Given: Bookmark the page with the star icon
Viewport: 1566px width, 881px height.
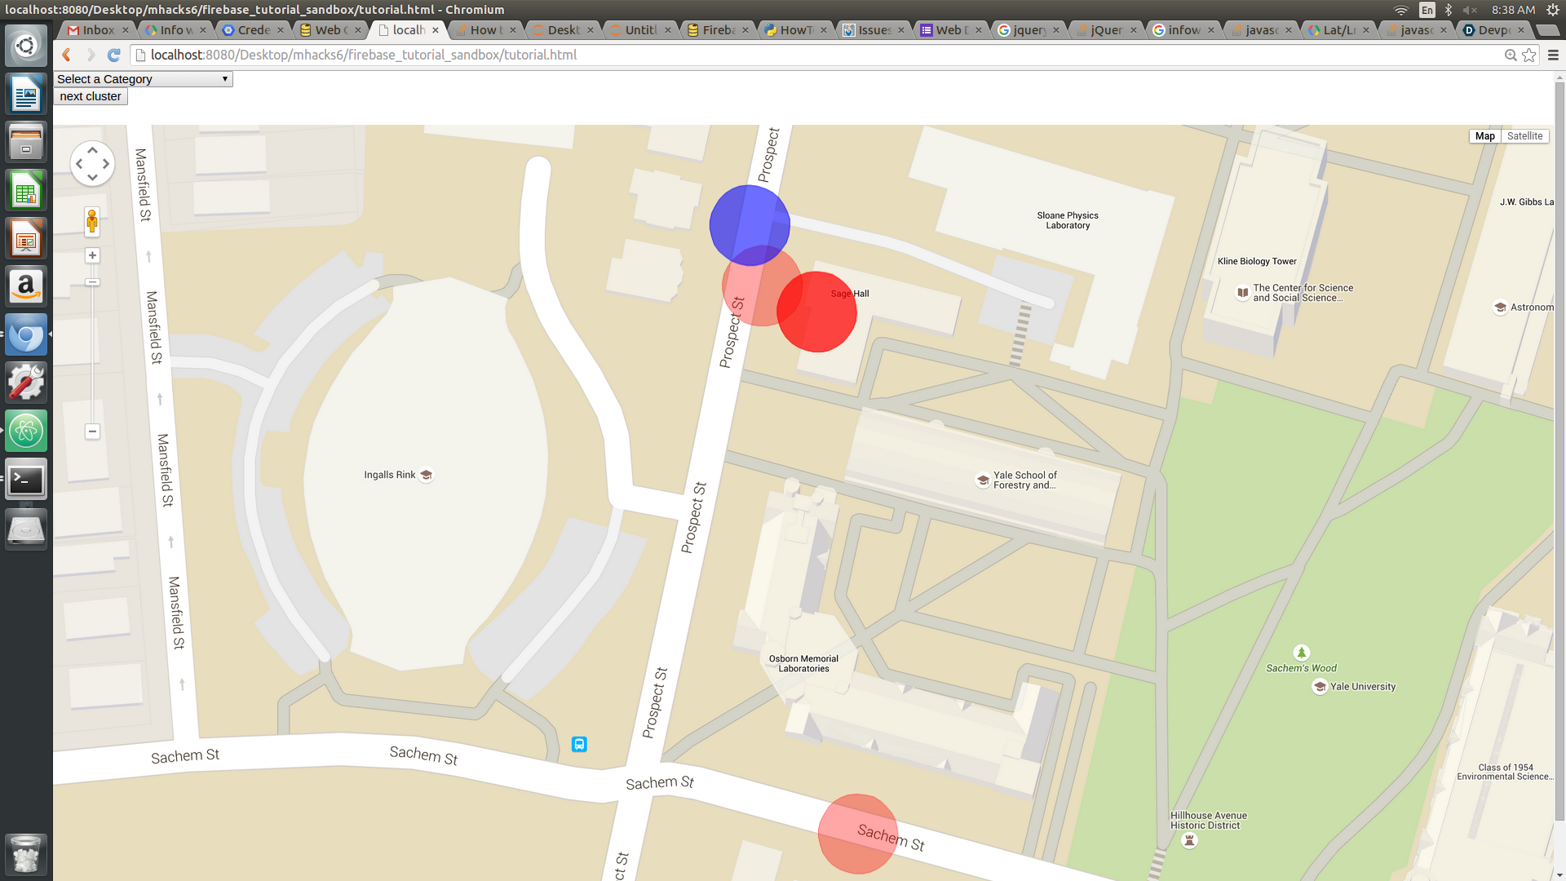Looking at the screenshot, I should point(1529,55).
